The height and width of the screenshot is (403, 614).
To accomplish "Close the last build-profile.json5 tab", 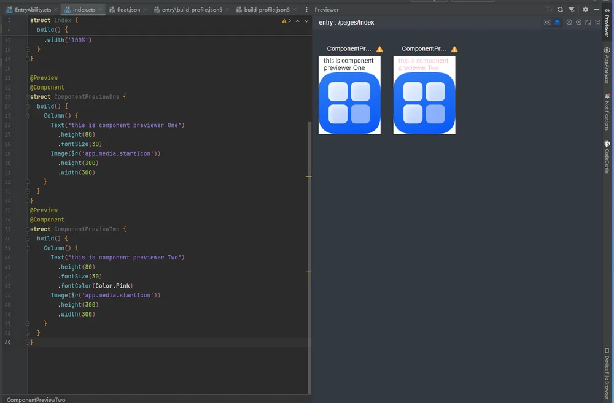I will click(x=295, y=9).
